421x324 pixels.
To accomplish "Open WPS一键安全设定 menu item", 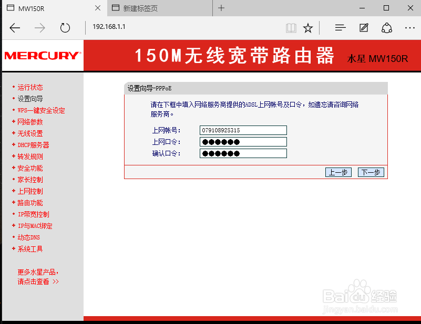I will (41, 110).
